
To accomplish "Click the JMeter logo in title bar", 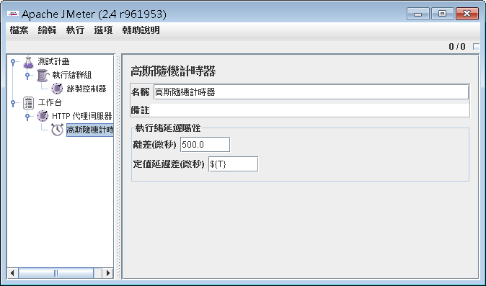I will point(13,14).
